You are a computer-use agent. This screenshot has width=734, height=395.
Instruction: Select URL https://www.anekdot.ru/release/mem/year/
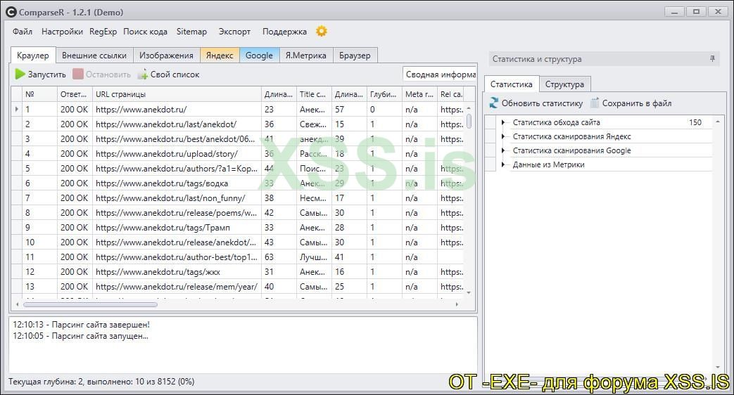point(177,287)
